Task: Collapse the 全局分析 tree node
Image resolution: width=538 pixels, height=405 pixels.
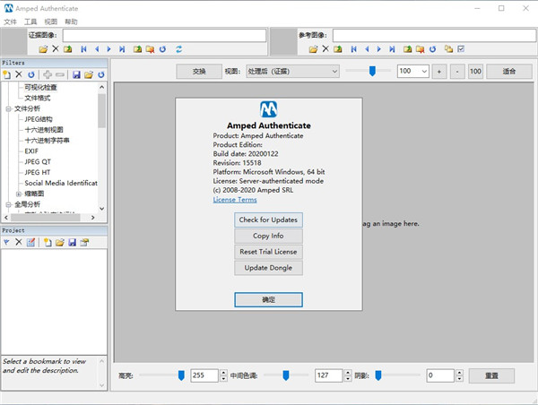Action: coord(9,204)
